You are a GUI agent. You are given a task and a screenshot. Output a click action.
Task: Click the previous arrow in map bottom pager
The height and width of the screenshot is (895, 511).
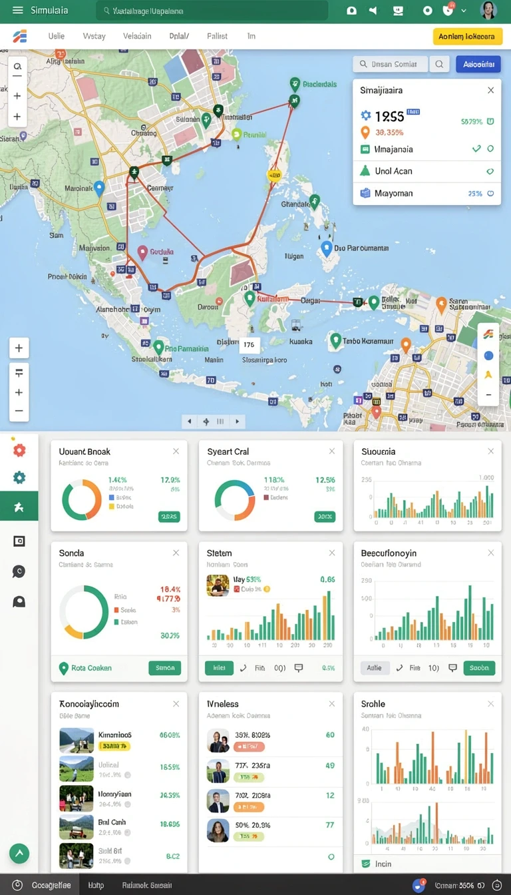[x=190, y=422]
